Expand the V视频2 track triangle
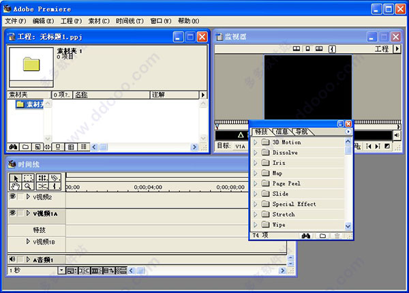This screenshot has width=409, height=293. 28,197
